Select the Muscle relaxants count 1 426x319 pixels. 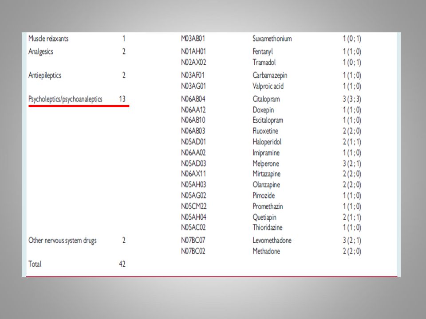[x=124, y=39]
